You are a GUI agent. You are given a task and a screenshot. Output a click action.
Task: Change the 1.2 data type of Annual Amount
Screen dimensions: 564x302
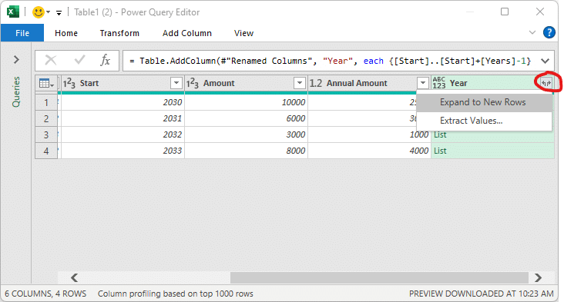click(x=316, y=83)
